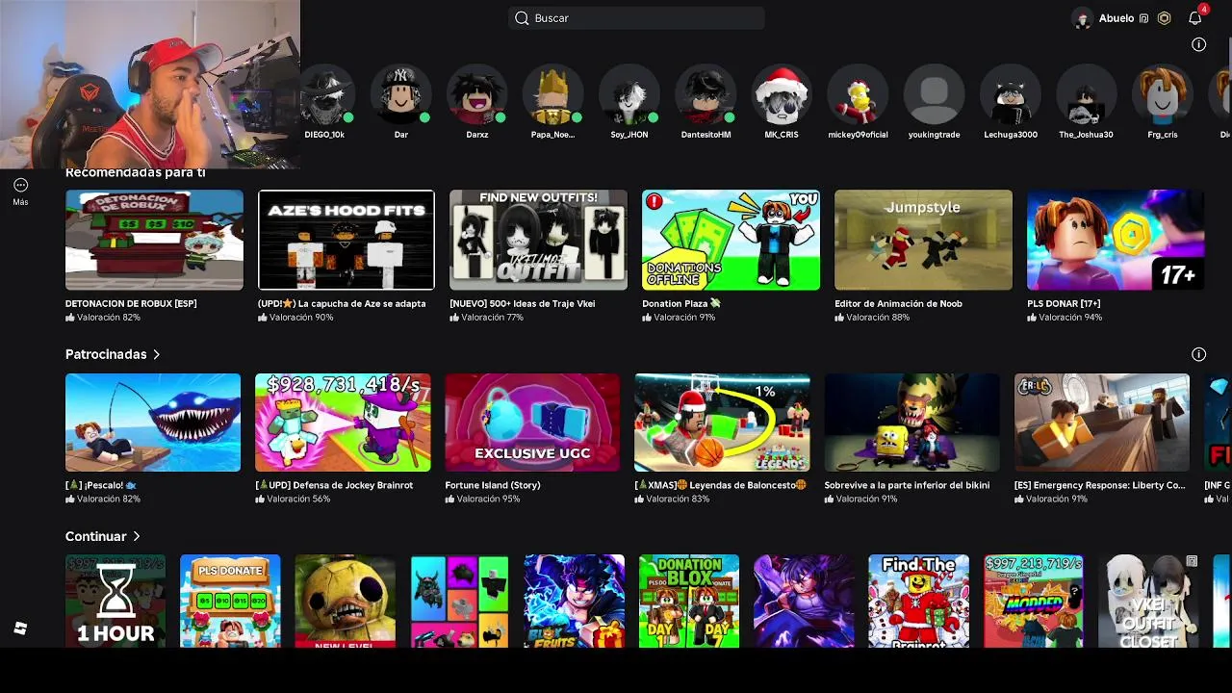
Task: Click the Recomendadas para ti heading
Action: (136, 173)
